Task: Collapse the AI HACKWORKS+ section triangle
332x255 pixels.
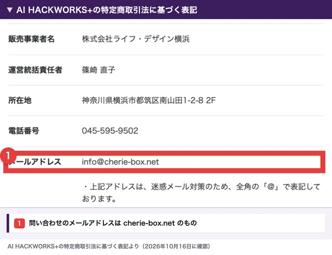Action: point(10,10)
